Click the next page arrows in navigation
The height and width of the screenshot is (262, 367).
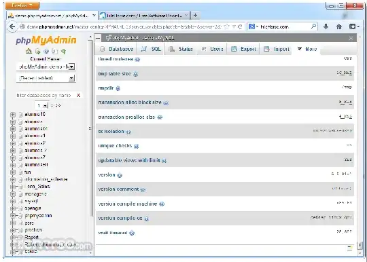[x=56, y=106]
